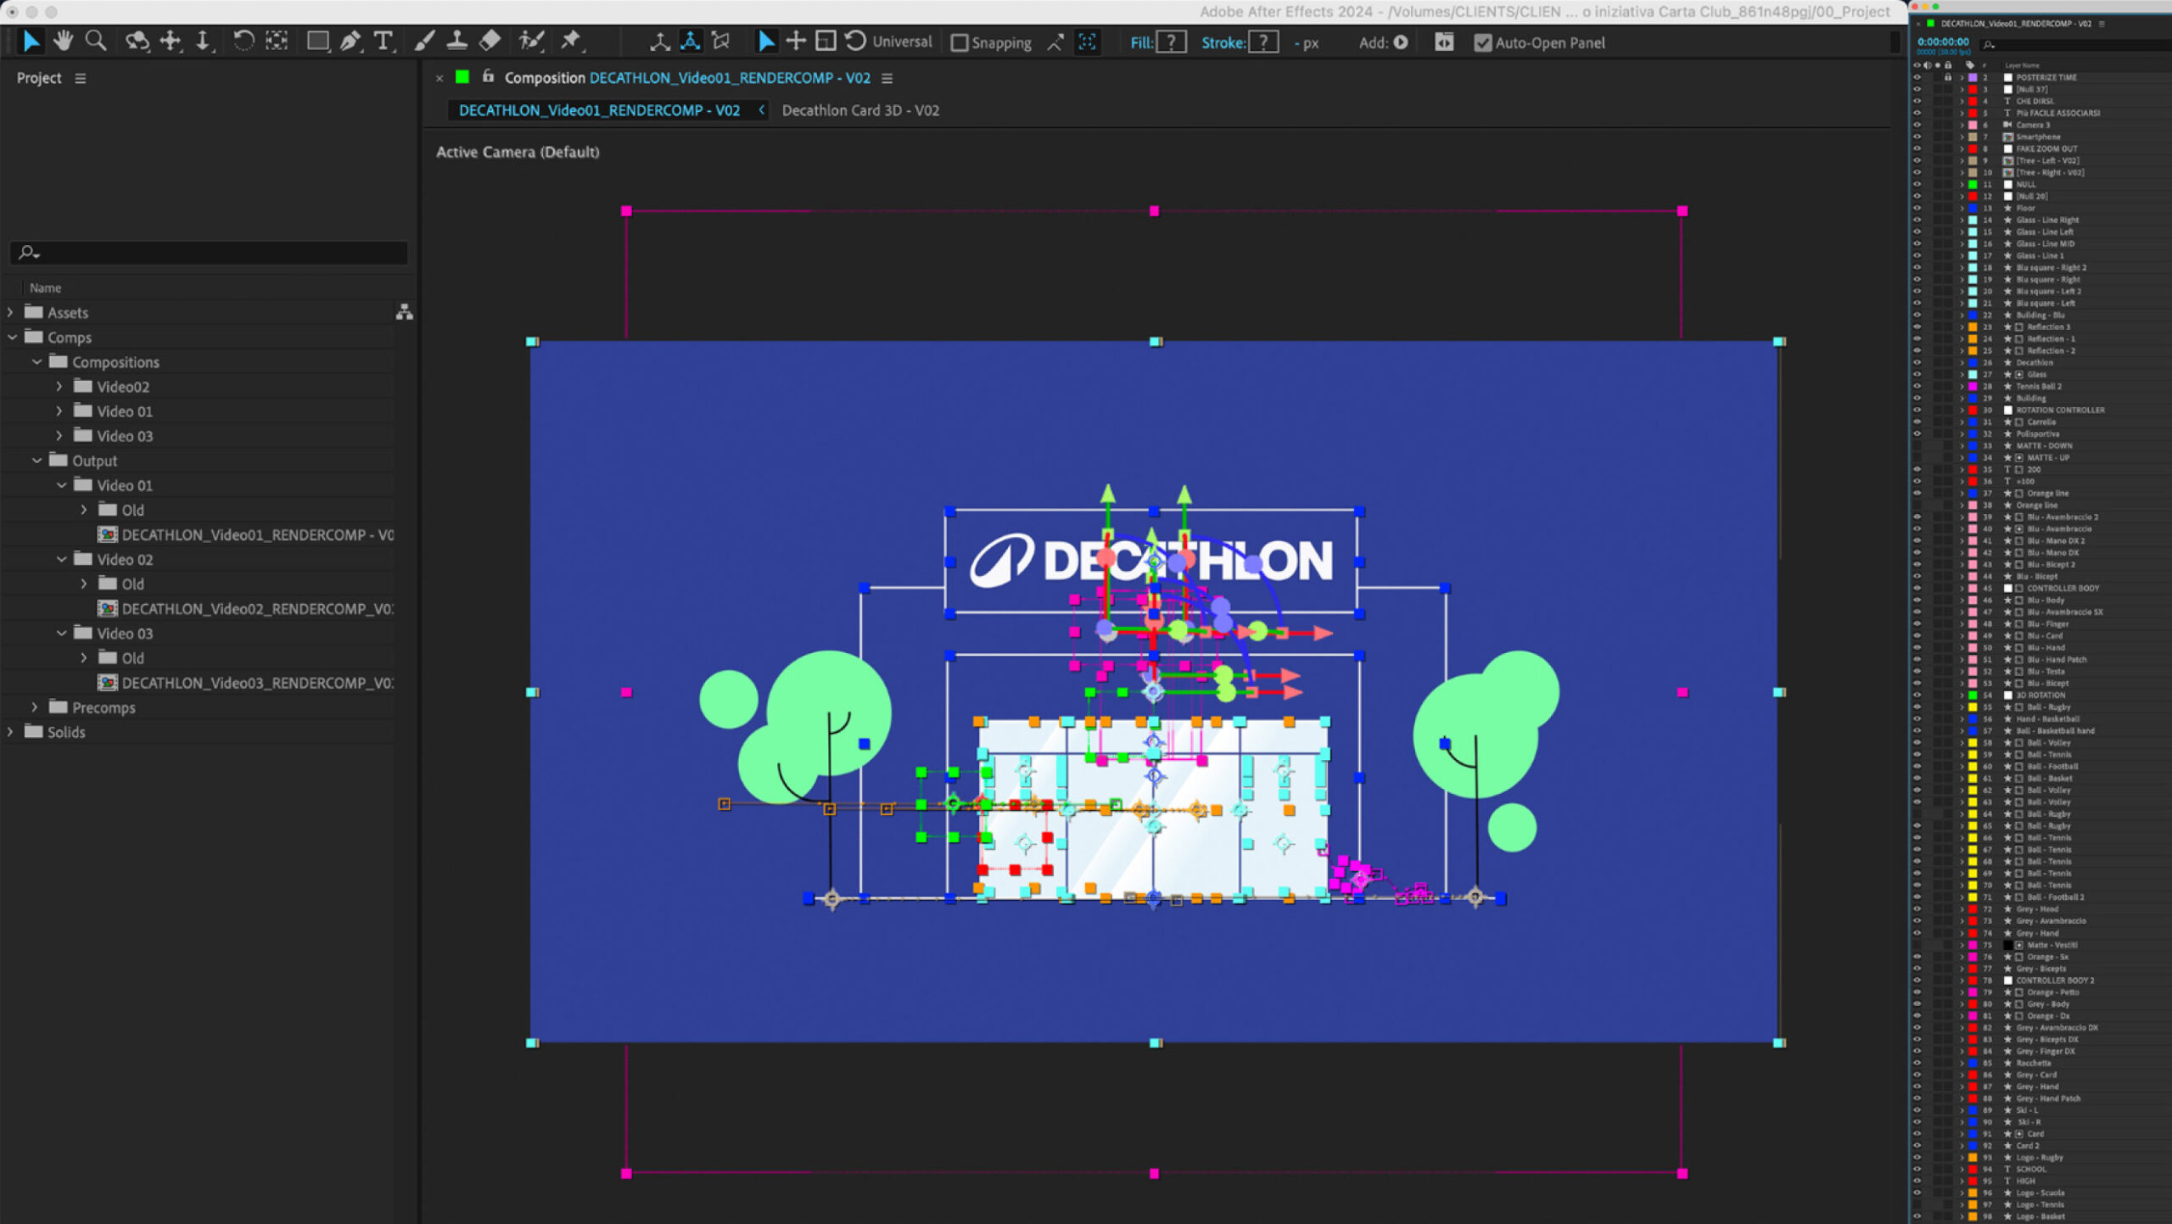The height and width of the screenshot is (1224, 2172).
Task: Open the Composition panel options menu
Action: point(887,78)
